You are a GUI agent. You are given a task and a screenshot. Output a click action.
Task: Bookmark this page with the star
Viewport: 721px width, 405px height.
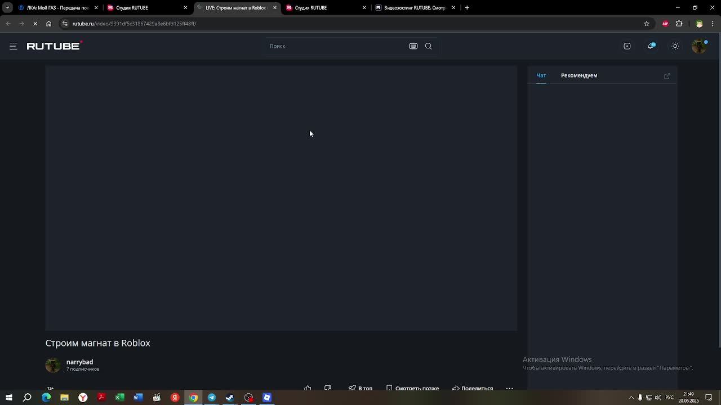coord(647,24)
